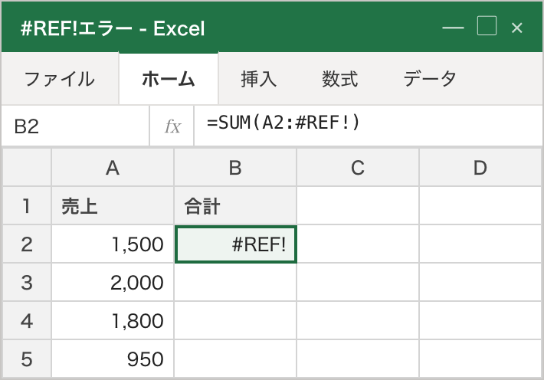
Task: Select column B header
Action: pyautogui.click(x=235, y=168)
